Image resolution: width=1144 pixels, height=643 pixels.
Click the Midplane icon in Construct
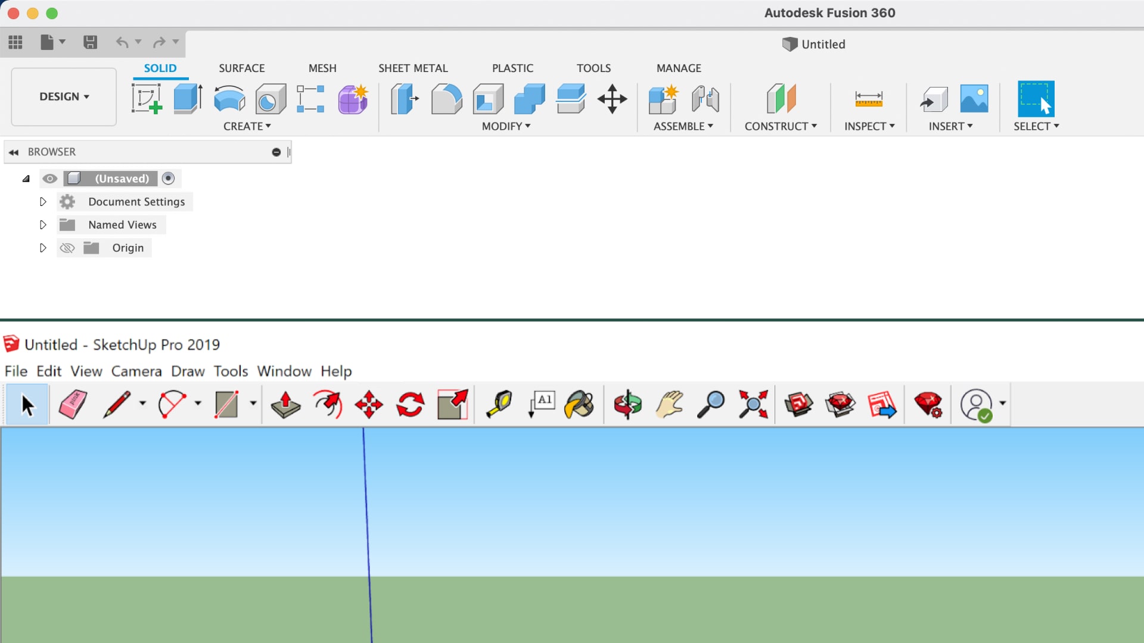pyautogui.click(x=781, y=99)
